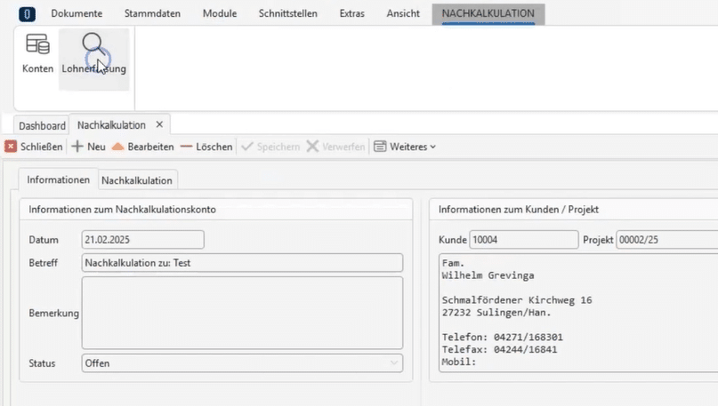Click into the Bemerkung text area
This screenshot has width=718, height=406.
point(242,313)
